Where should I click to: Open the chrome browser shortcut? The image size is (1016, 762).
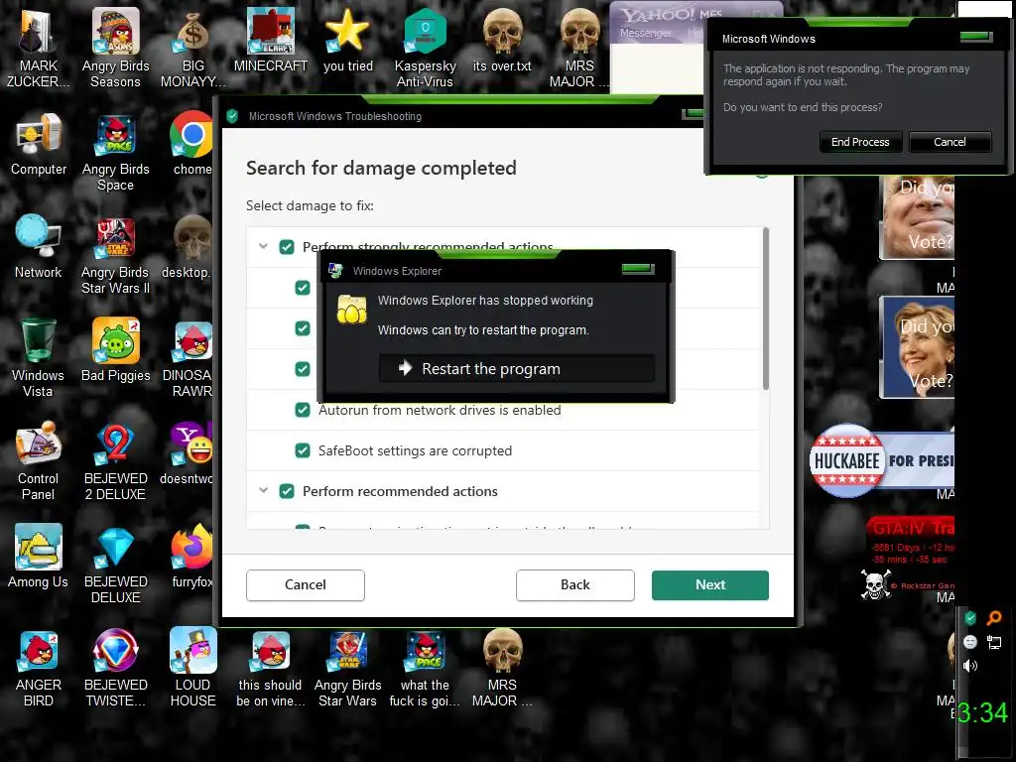click(x=191, y=144)
